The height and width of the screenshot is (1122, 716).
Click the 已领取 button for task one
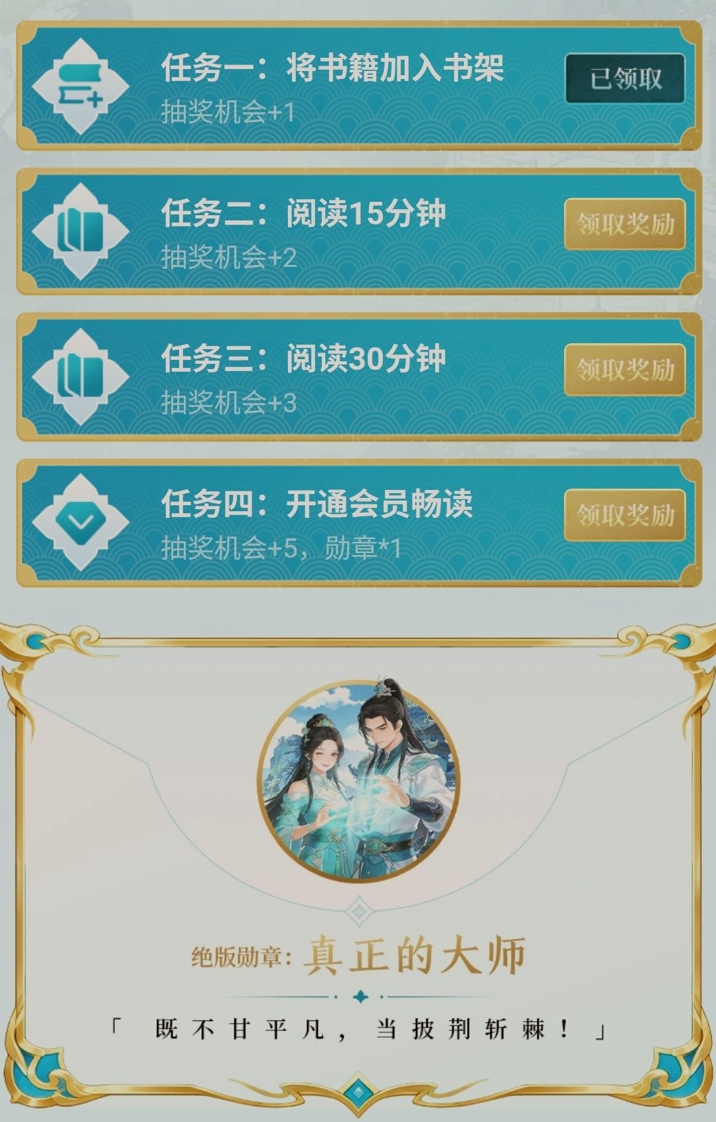[x=624, y=78]
